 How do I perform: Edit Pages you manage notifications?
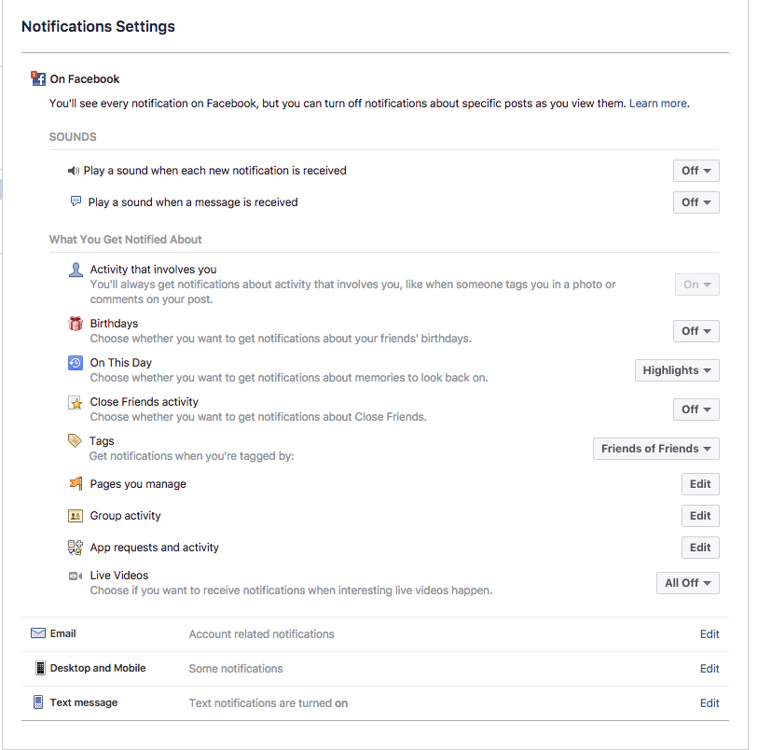(700, 484)
